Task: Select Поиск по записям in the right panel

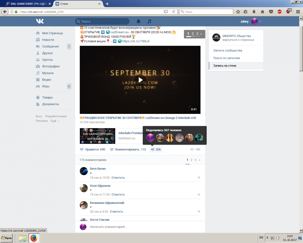Action: pyautogui.click(x=226, y=58)
